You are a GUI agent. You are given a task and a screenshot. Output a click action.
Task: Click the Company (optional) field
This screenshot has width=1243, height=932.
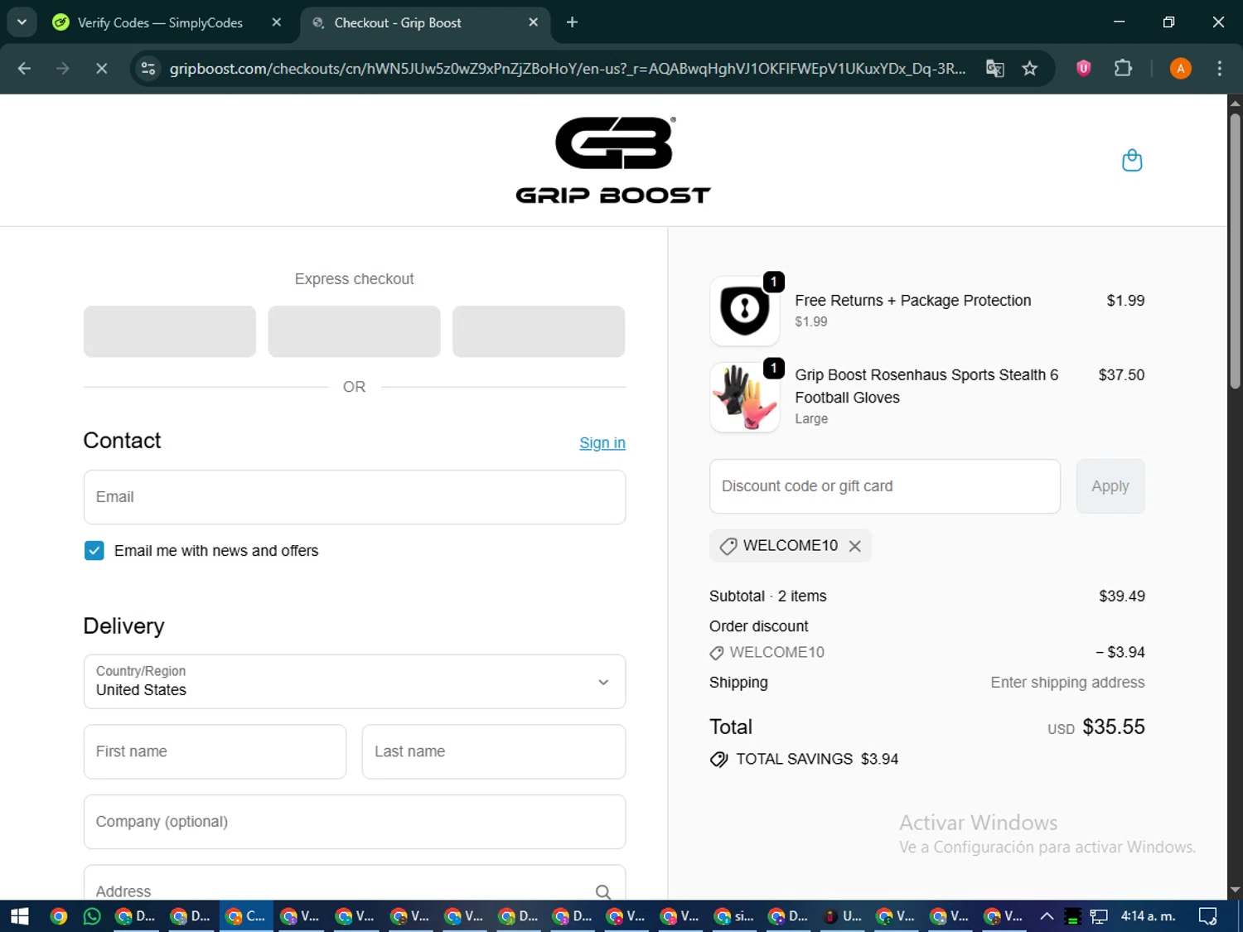tap(355, 822)
